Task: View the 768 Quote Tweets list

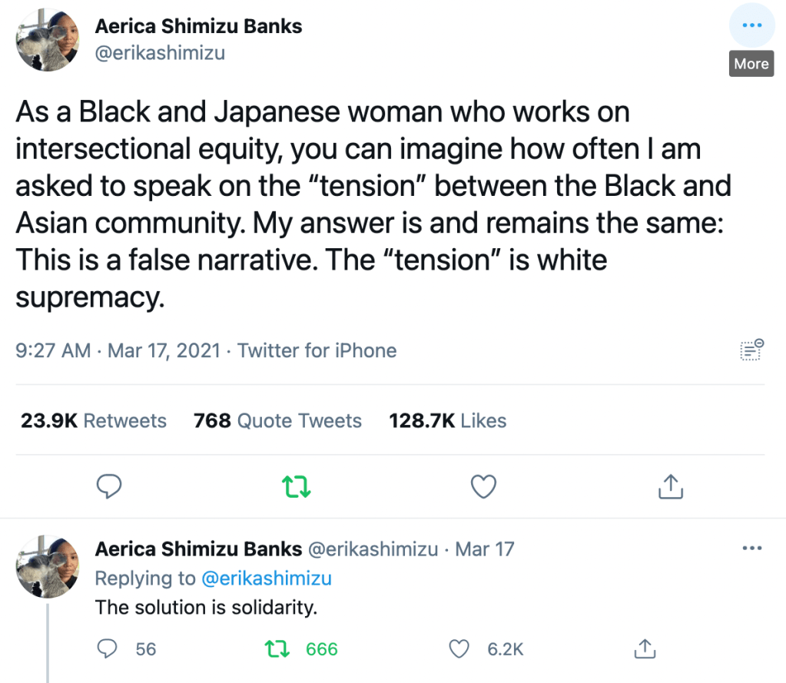Action: point(277,421)
